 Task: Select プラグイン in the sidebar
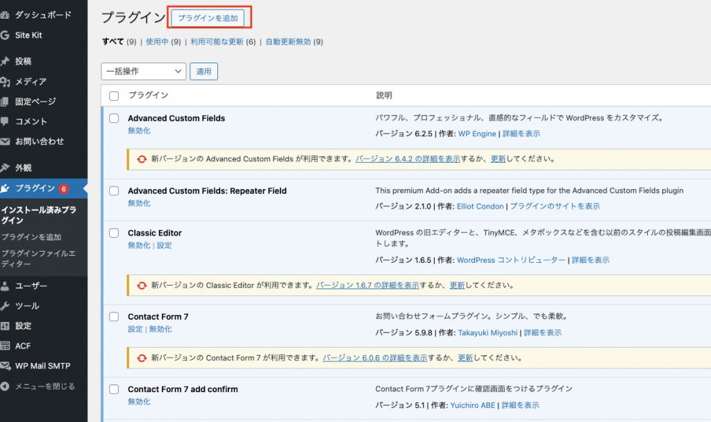pyautogui.click(x=35, y=188)
